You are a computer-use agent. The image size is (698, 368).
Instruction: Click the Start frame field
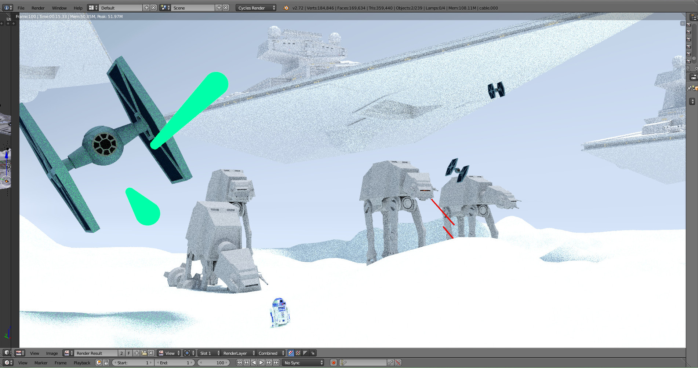(132, 363)
